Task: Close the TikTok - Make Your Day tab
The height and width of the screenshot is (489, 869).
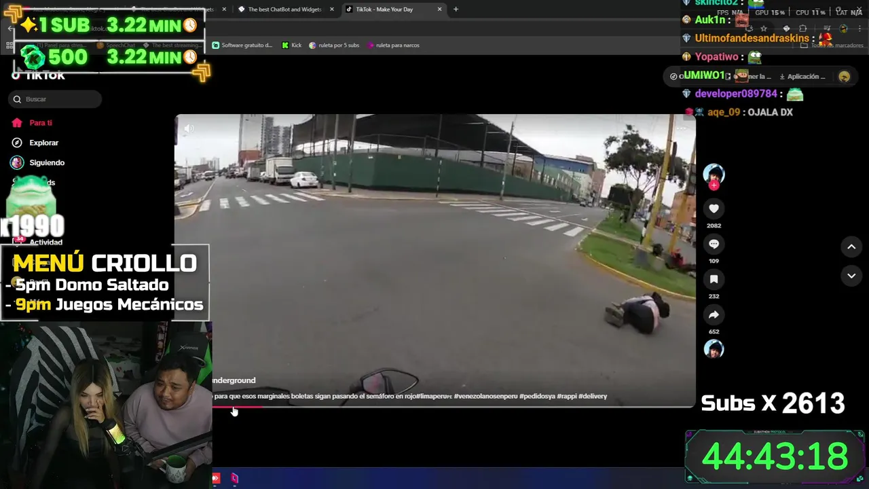Action: point(439,10)
